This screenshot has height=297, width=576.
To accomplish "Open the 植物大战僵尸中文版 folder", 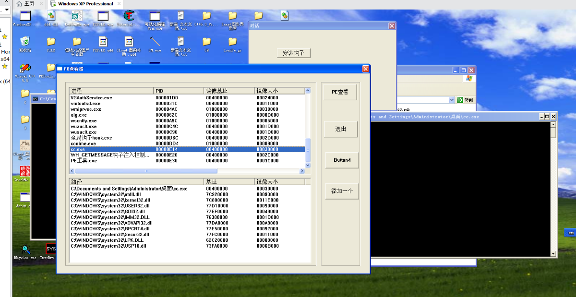I will pyautogui.click(x=77, y=46).
